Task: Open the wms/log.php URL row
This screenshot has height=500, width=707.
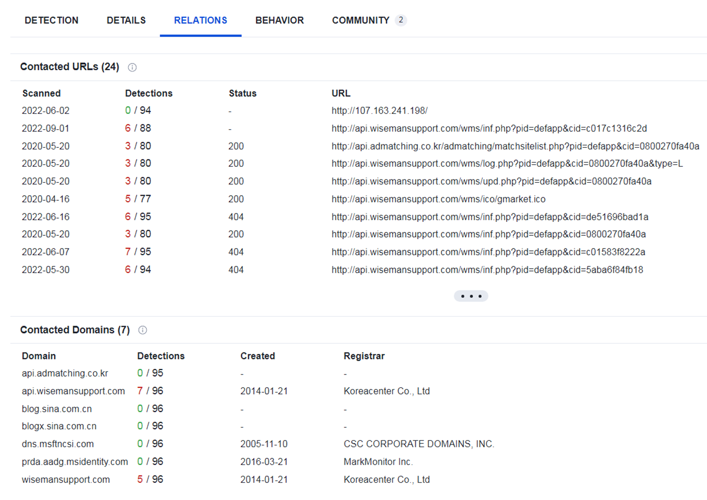Action: pos(507,164)
